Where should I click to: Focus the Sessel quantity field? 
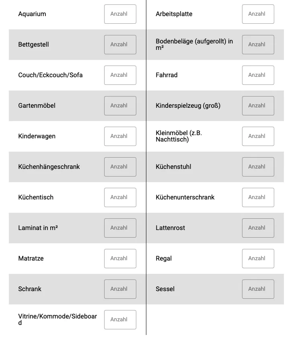click(258, 289)
